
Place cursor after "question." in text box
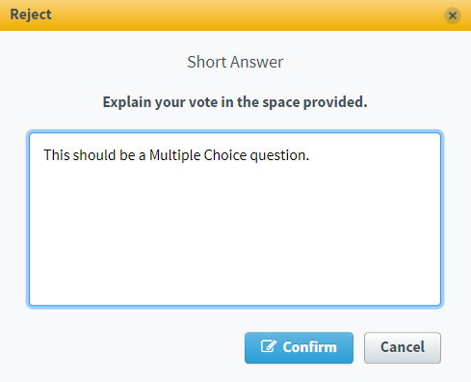[310, 155]
